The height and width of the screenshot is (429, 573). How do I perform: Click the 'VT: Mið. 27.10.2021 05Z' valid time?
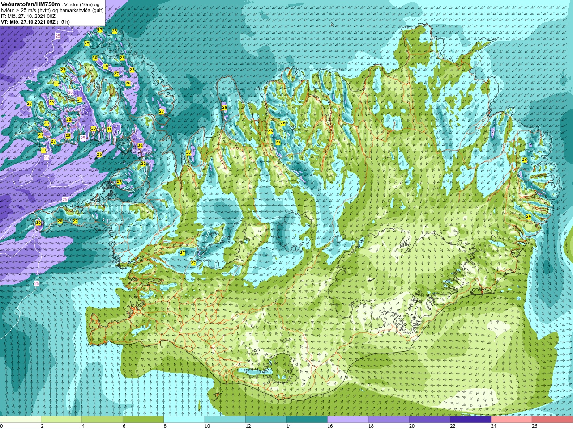[28, 21]
